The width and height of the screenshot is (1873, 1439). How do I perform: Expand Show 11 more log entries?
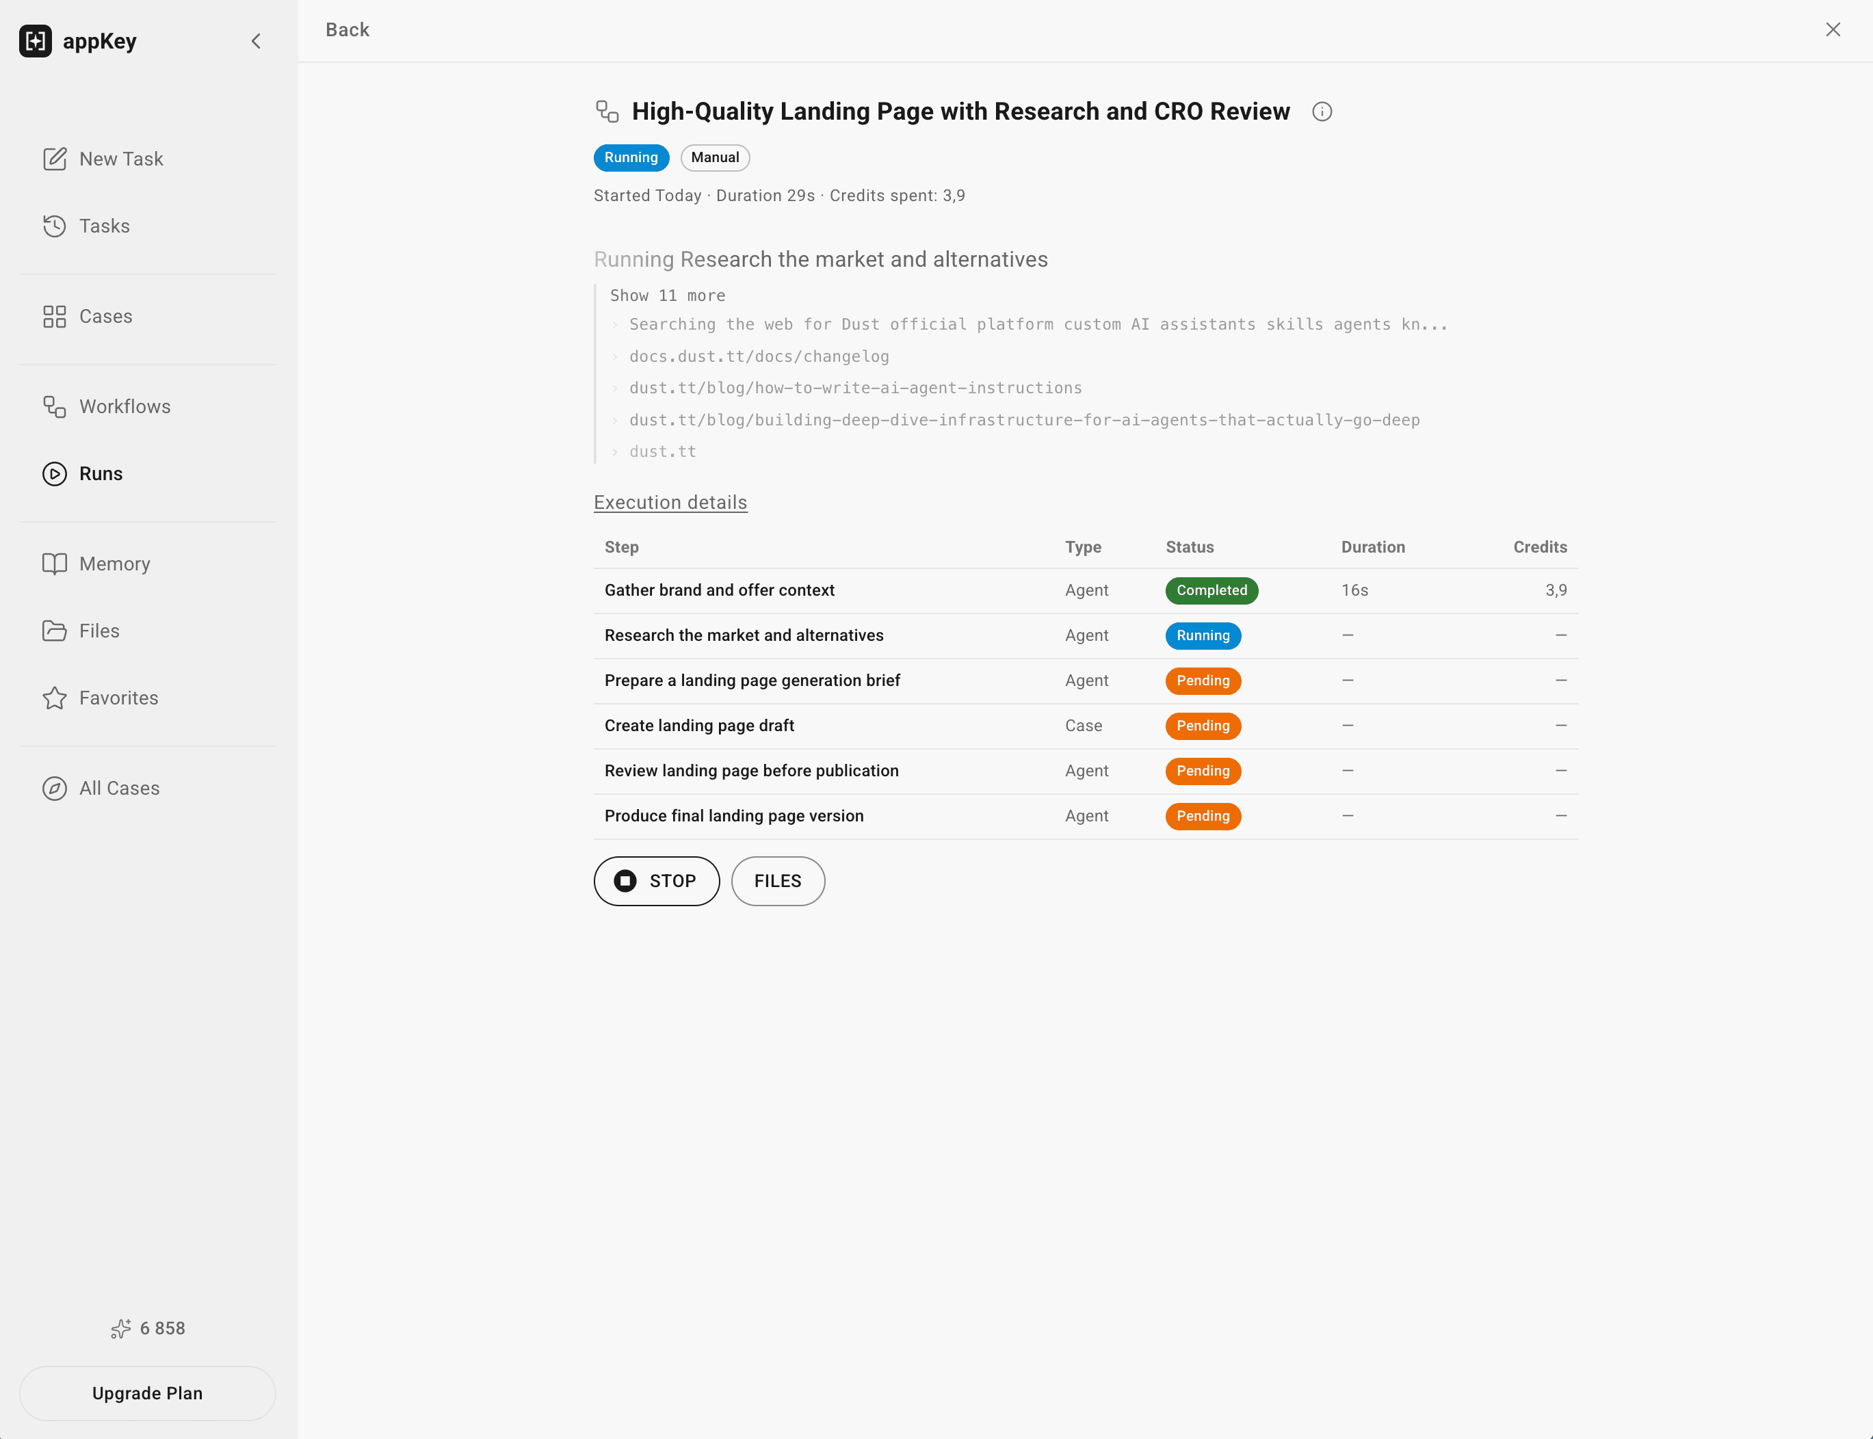668,295
